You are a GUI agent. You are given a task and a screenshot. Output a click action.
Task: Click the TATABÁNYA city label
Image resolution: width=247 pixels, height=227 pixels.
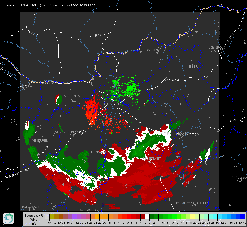click(x=71, y=96)
